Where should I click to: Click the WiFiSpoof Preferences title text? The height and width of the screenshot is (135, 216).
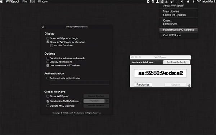[x=77, y=27]
